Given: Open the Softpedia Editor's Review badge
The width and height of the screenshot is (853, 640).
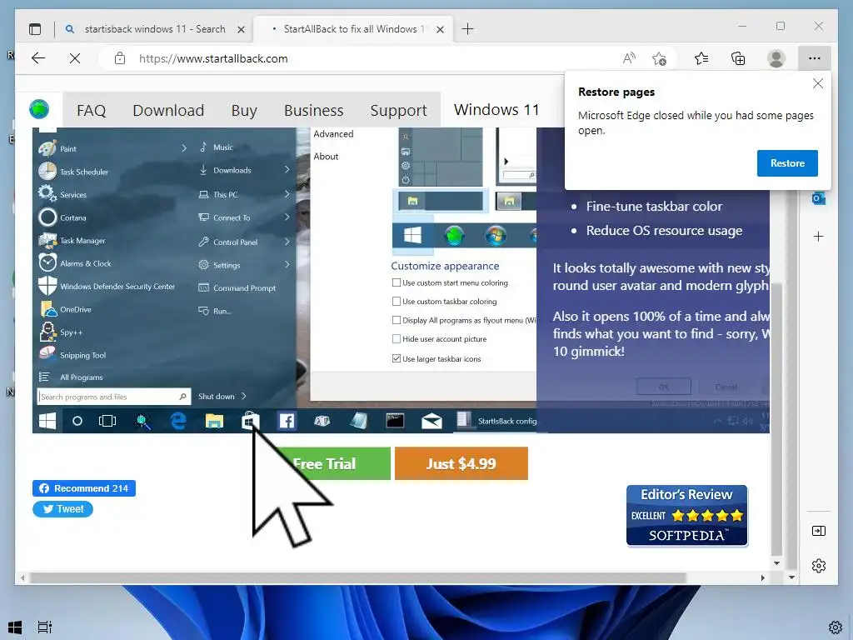Looking at the screenshot, I should [x=686, y=515].
